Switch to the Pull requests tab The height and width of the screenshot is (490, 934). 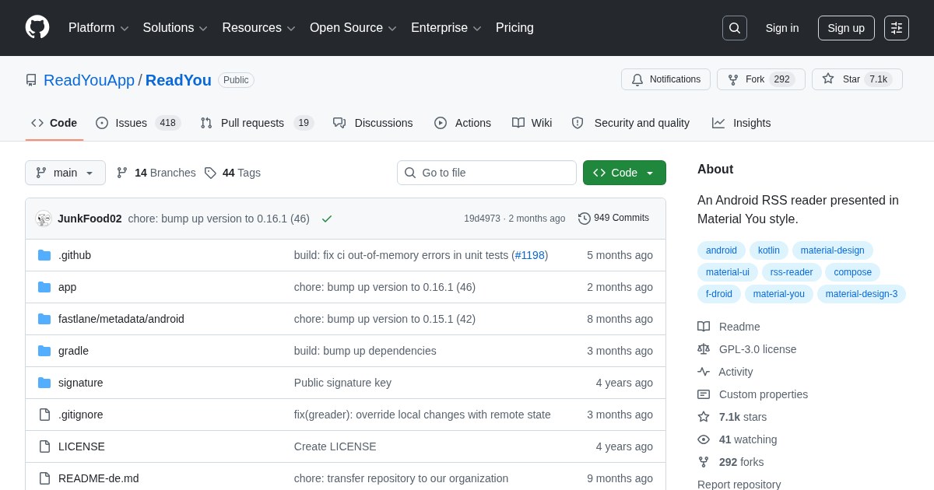pyautogui.click(x=257, y=123)
